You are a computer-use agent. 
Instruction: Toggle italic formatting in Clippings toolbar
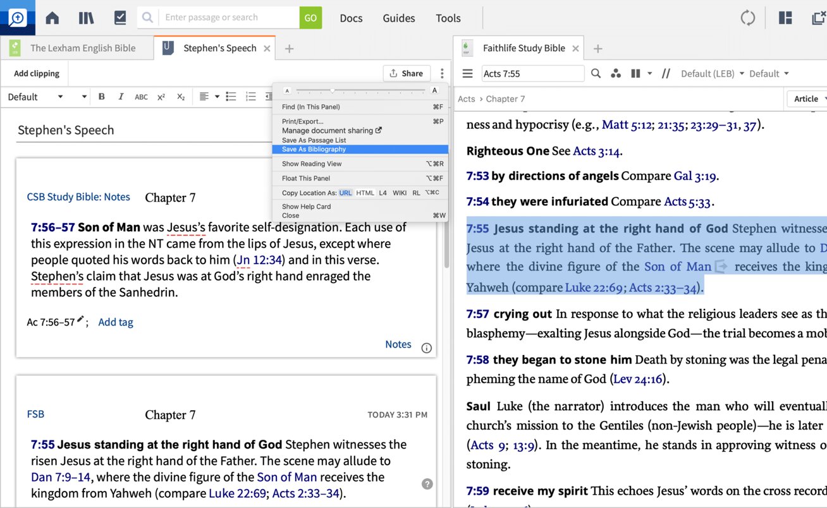click(x=120, y=97)
